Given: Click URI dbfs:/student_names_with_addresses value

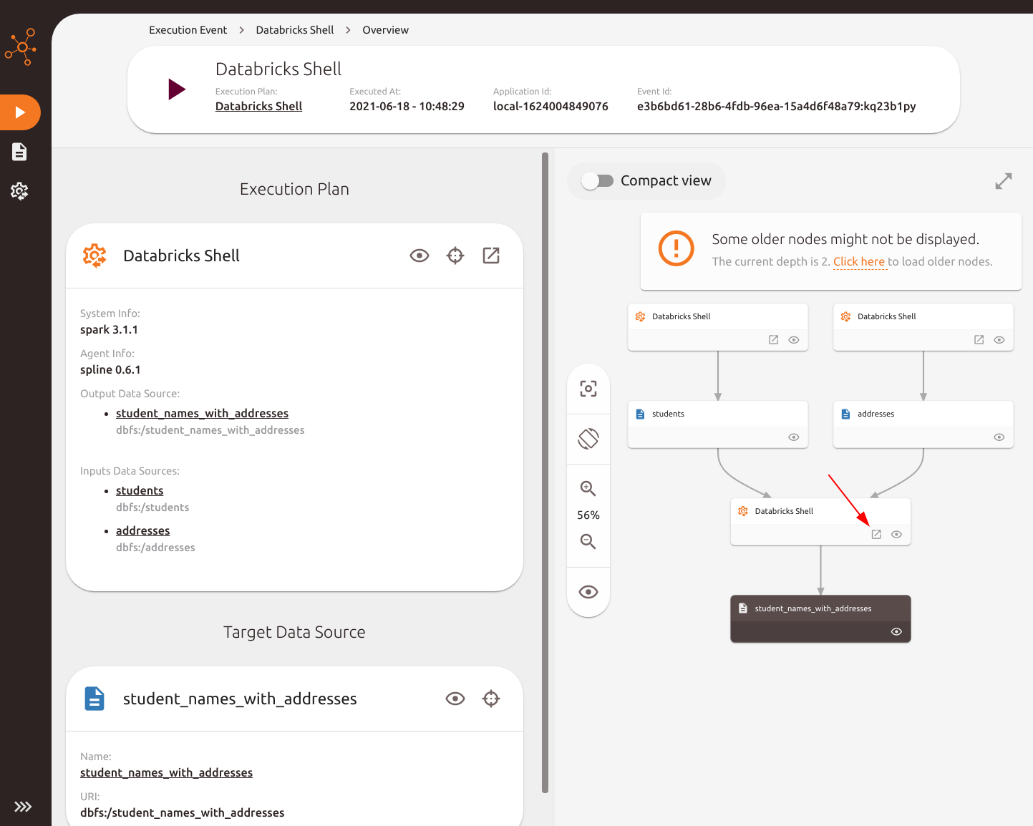Looking at the screenshot, I should click(x=183, y=812).
